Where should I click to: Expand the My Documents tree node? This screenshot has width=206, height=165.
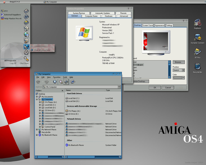(37, 96)
